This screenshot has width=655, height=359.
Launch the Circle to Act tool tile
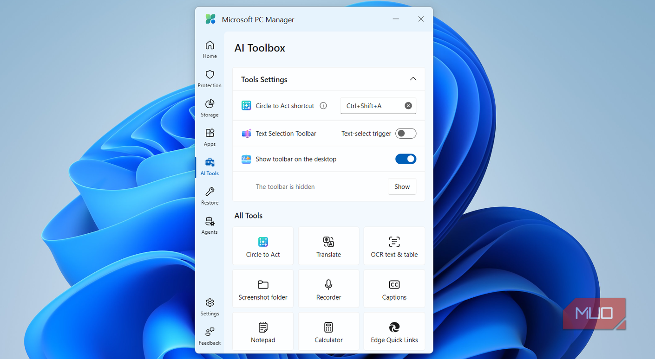click(263, 246)
